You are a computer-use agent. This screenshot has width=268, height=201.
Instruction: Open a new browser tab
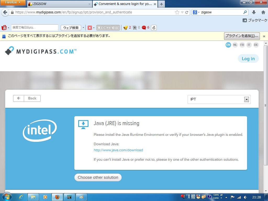point(161,4)
